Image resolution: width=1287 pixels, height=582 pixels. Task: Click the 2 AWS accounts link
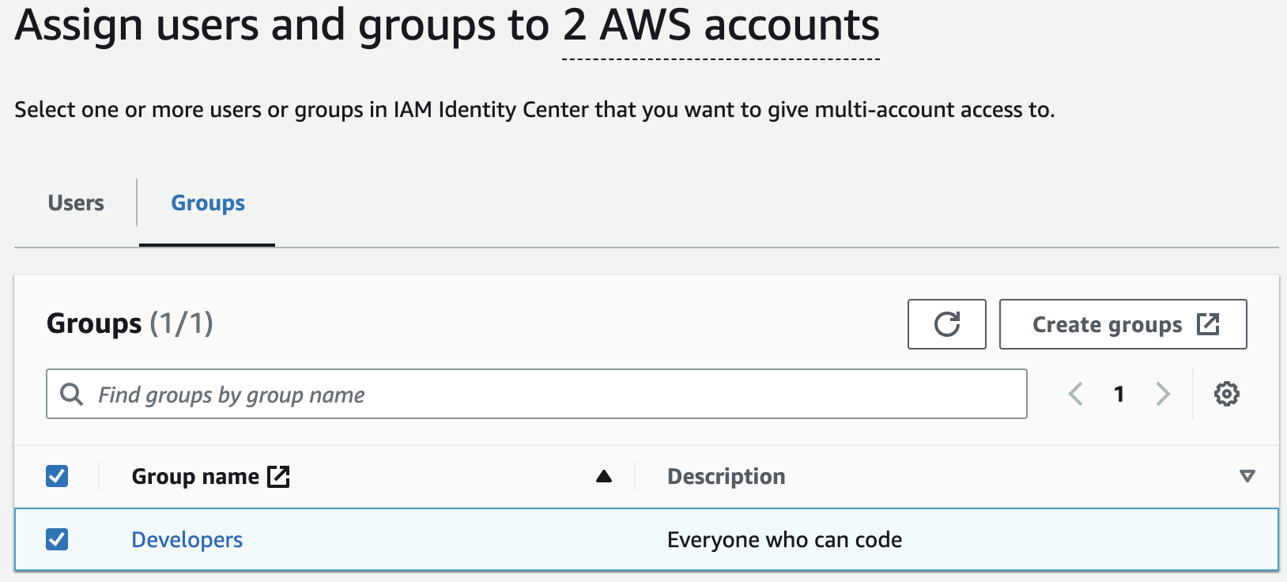click(720, 27)
